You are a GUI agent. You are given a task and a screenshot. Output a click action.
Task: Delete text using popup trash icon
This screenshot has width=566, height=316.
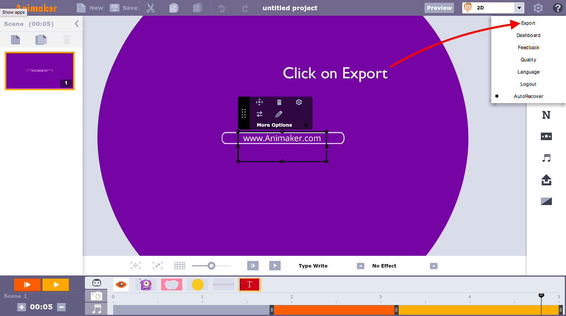pyautogui.click(x=279, y=102)
